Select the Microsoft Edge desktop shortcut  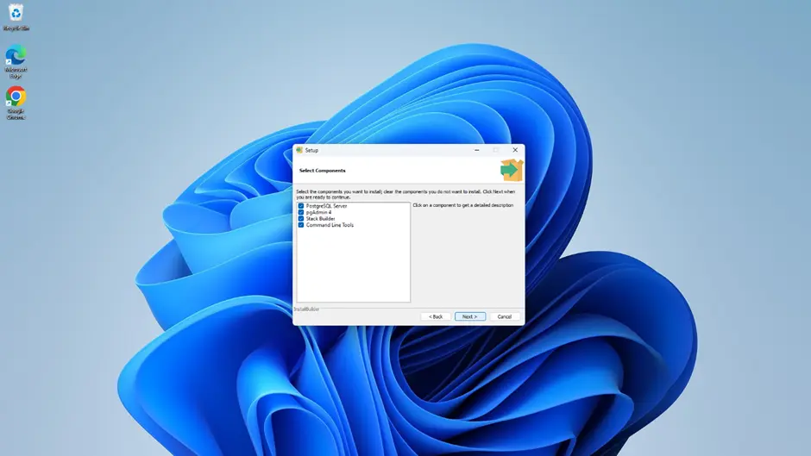click(16, 61)
